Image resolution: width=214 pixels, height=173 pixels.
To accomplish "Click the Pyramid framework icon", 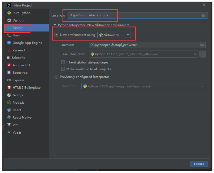I will click(x=9, y=50).
